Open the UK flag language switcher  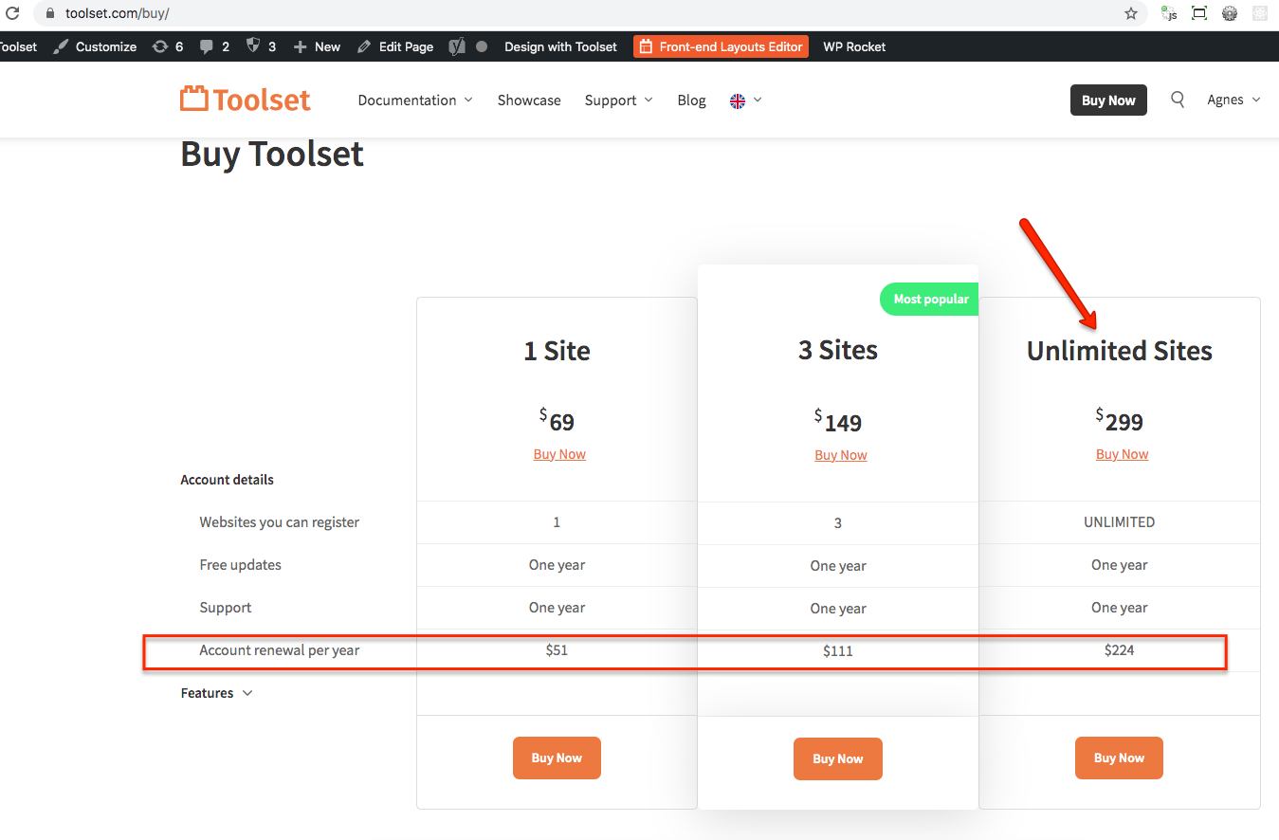coord(745,100)
